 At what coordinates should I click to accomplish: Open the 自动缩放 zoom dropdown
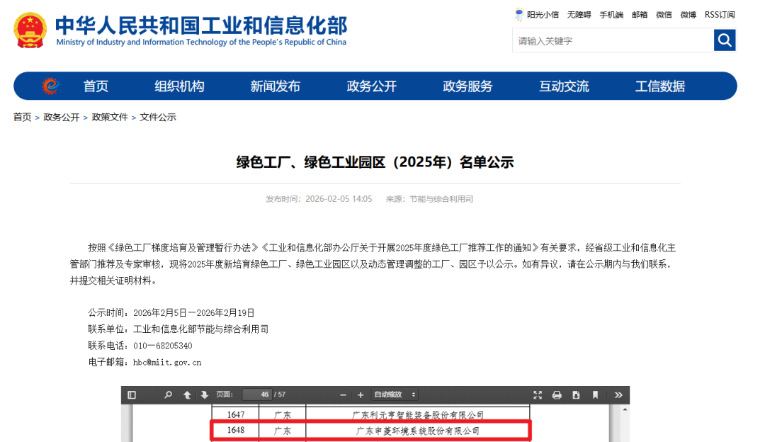pyautogui.click(x=395, y=395)
